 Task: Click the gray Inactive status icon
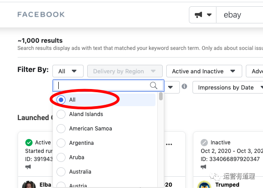[204, 143]
